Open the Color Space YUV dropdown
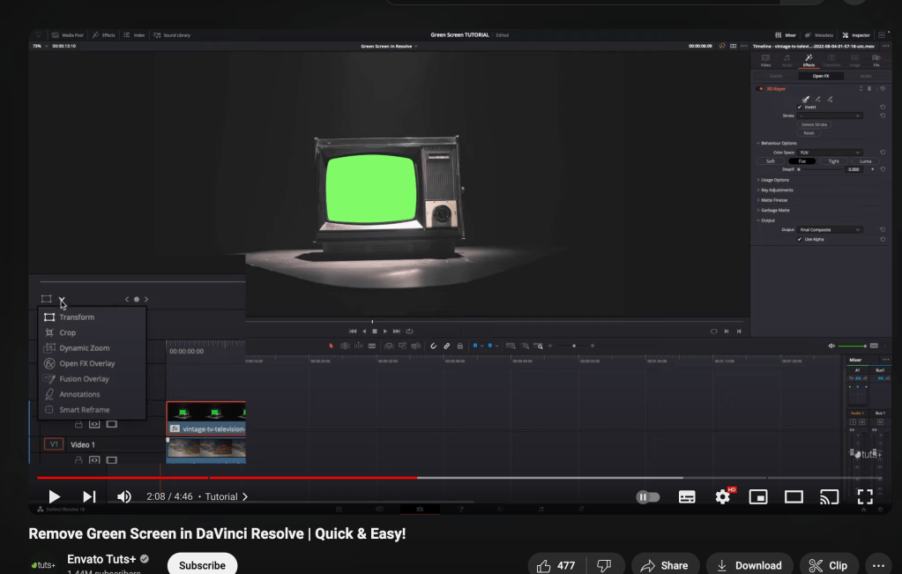The width and height of the screenshot is (902, 574). (x=830, y=153)
